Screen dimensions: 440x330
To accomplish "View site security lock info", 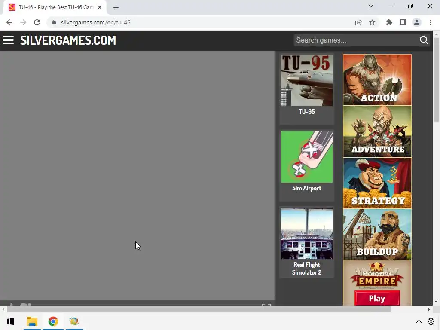I will tap(54, 22).
